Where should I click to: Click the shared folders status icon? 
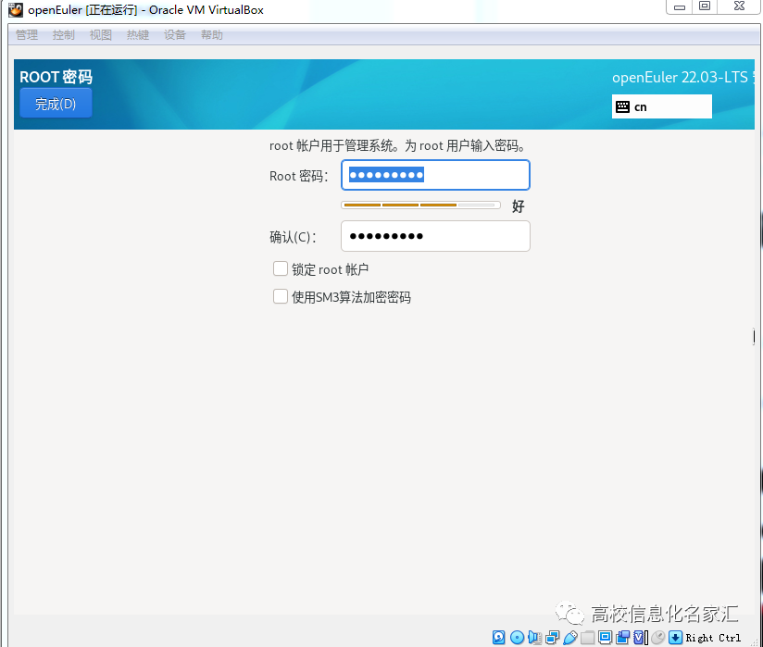click(x=586, y=638)
